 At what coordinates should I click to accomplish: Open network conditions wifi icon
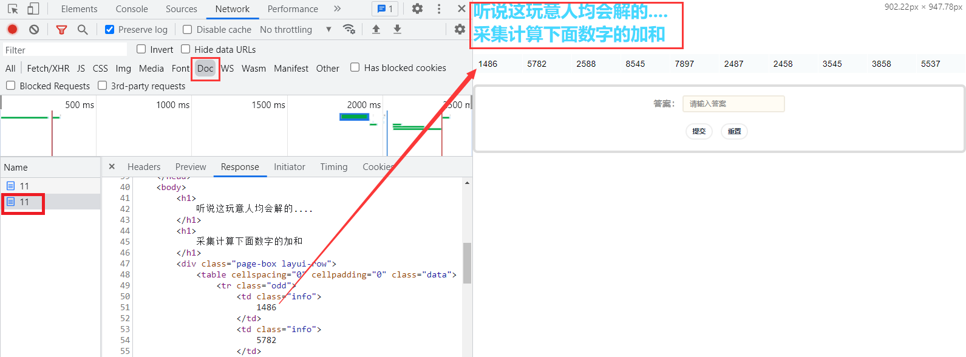pos(349,29)
